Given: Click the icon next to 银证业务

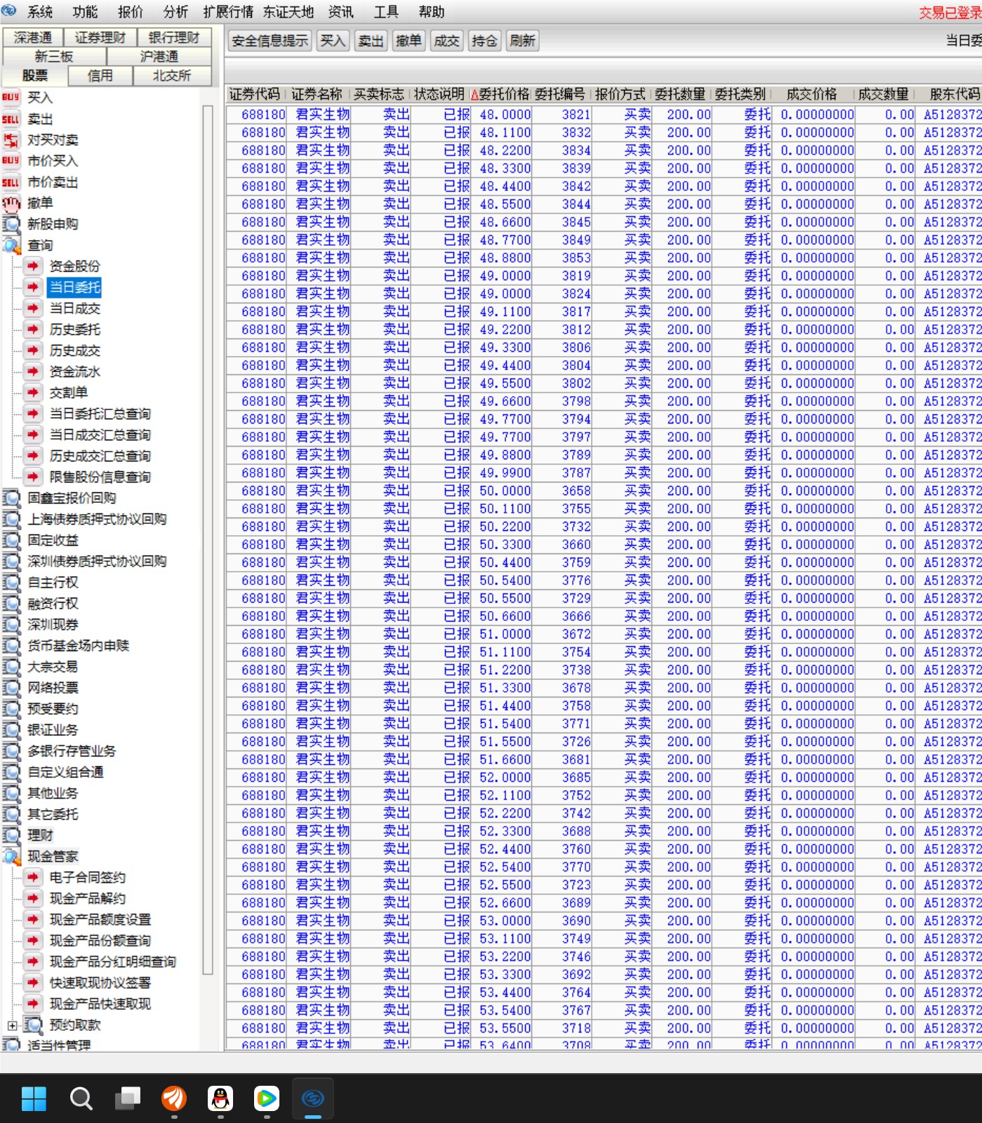Looking at the screenshot, I should [x=11, y=730].
